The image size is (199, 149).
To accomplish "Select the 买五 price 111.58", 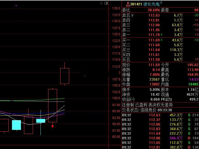I will 154,59.
